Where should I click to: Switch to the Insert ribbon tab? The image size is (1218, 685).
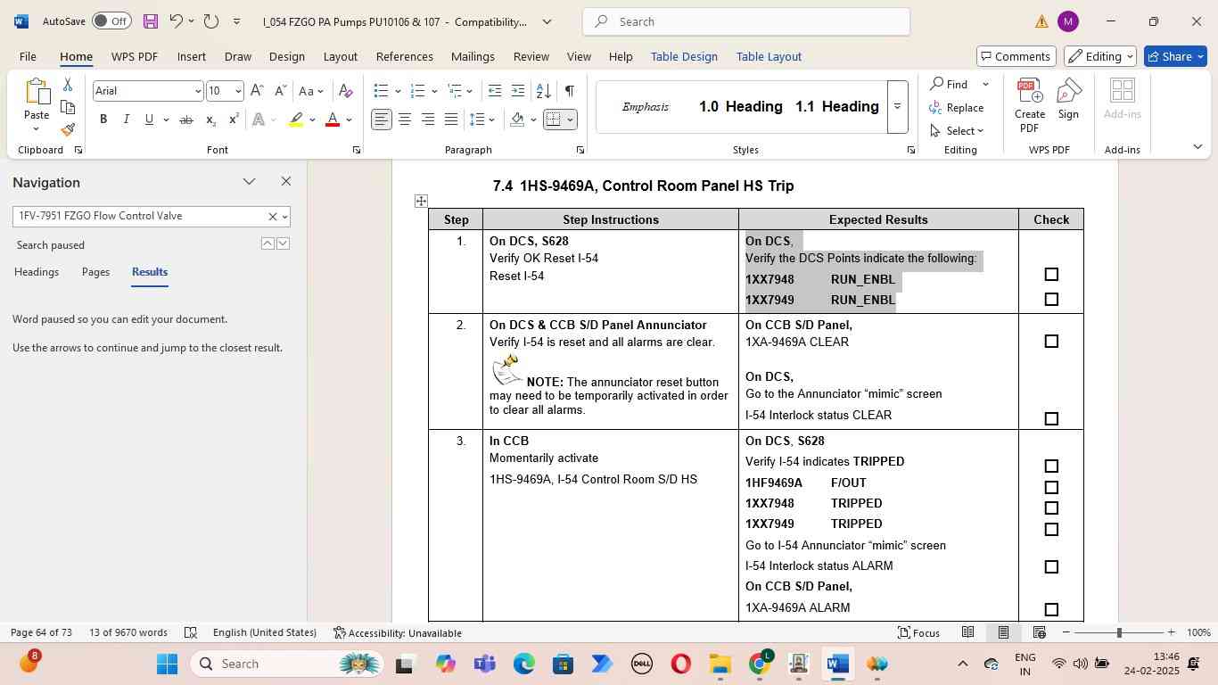pyautogui.click(x=192, y=56)
